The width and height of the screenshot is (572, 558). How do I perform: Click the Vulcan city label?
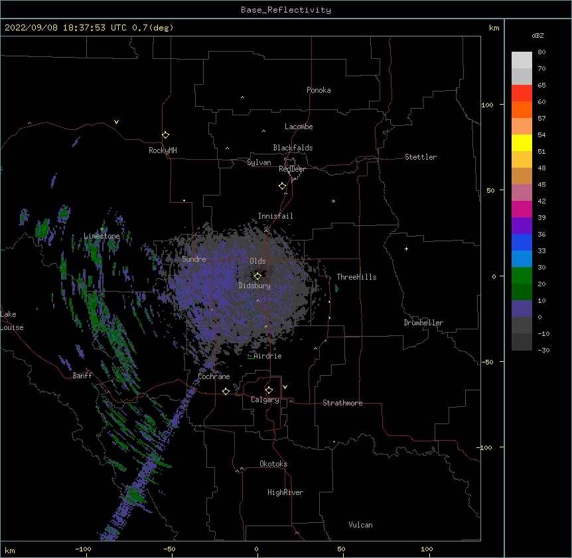(x=360, y=525)
